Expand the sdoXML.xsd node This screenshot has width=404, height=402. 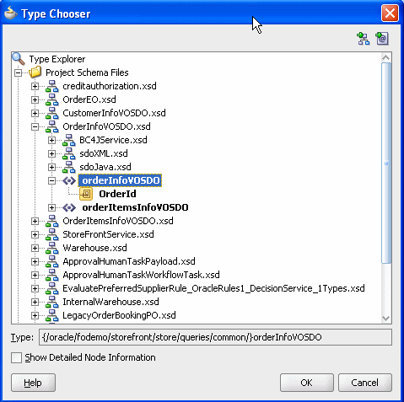(51, 153)
